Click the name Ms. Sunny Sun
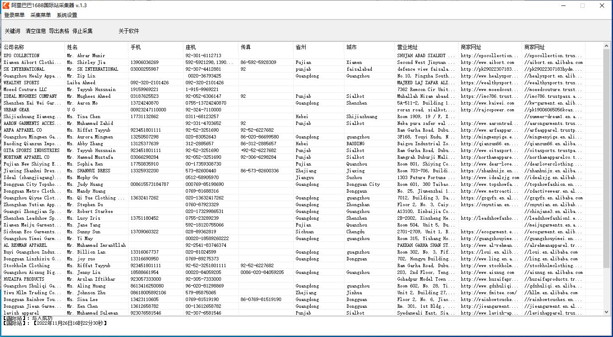 83,232
